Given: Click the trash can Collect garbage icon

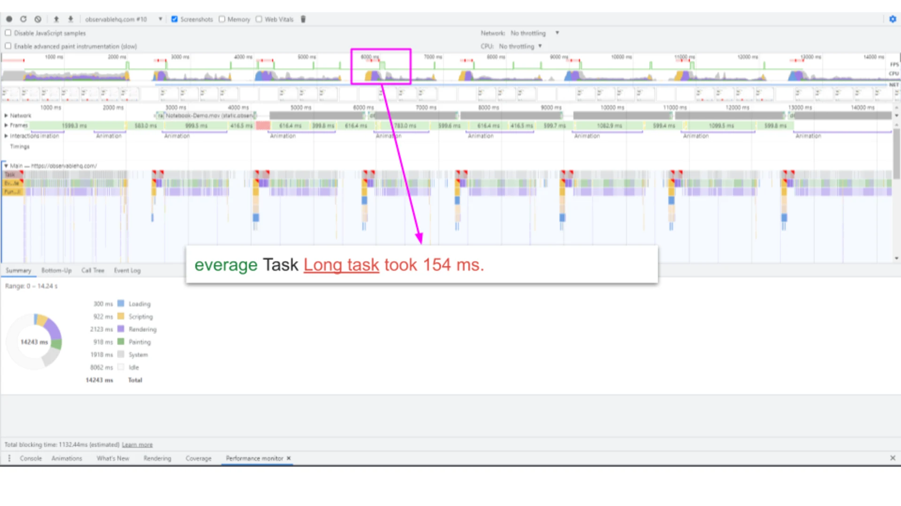Looking at the screenshot, I should [x=303, y=19].
